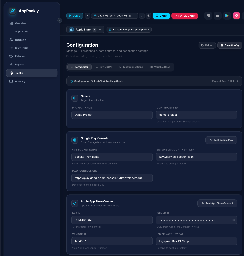The image size is (244, 256).
Task: Edit the .P8 Private Key Path field
Action: (196, 241)
